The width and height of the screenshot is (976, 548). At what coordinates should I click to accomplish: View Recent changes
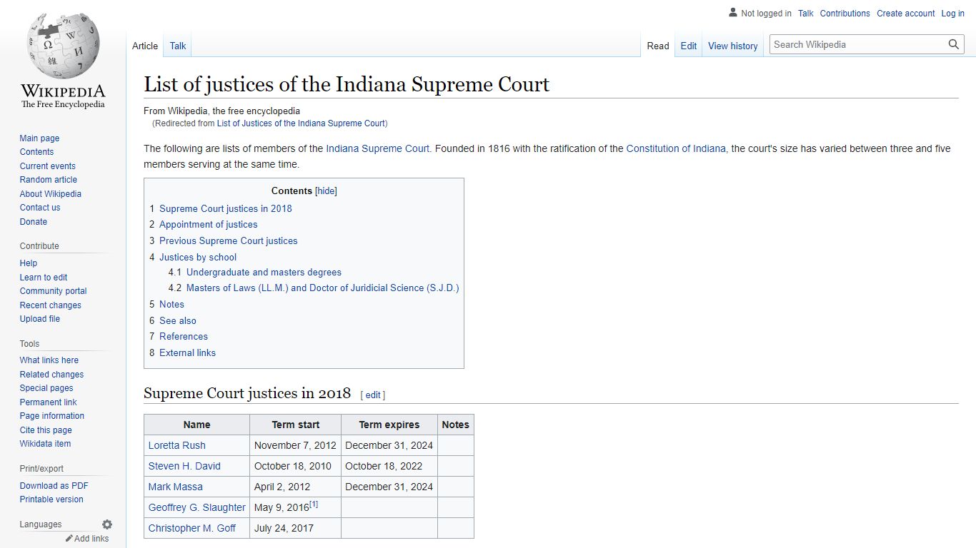[x=51, y=305]
